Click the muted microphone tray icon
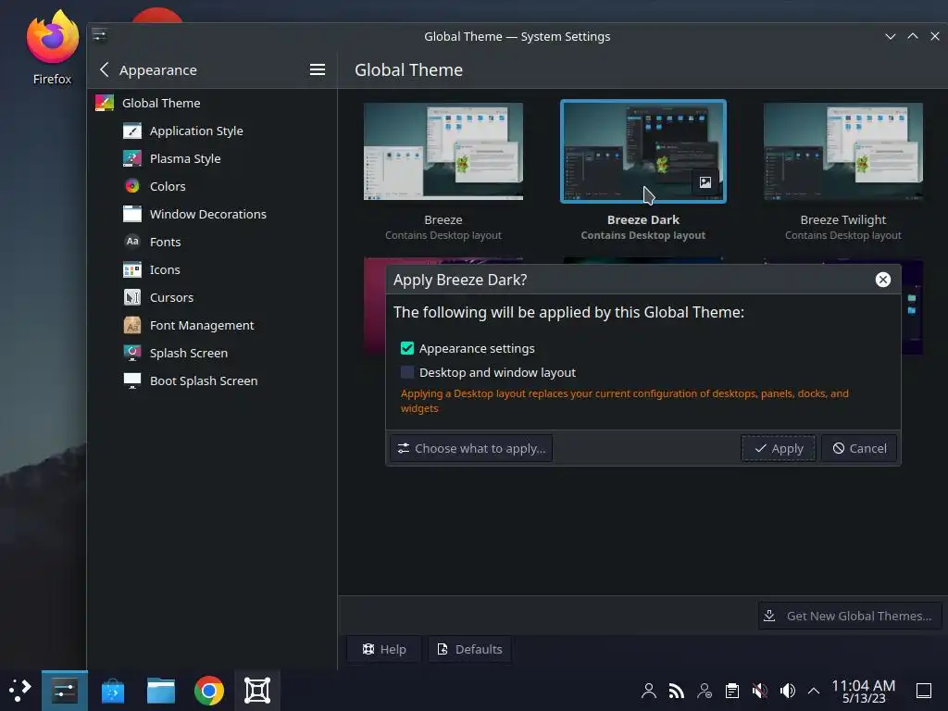Viewport: 948px width, 711px height. 760,691
